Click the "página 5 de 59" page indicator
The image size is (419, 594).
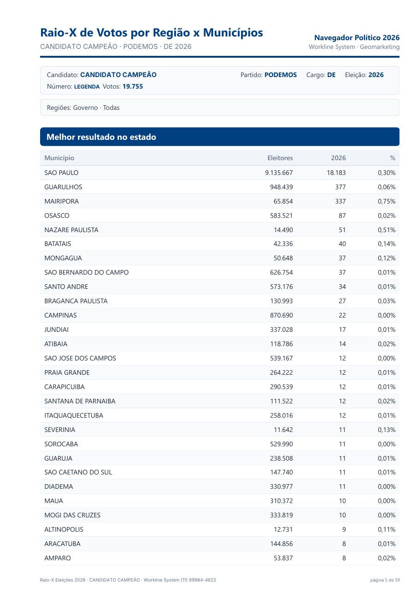(x=385, y=580)
